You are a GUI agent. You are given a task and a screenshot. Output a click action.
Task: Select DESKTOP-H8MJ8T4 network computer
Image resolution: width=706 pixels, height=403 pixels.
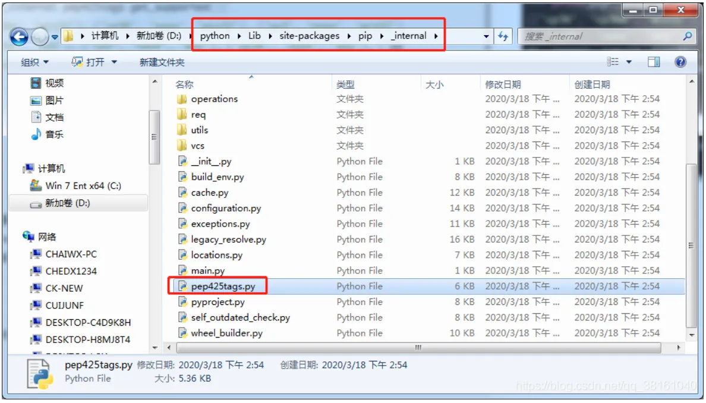80,339
